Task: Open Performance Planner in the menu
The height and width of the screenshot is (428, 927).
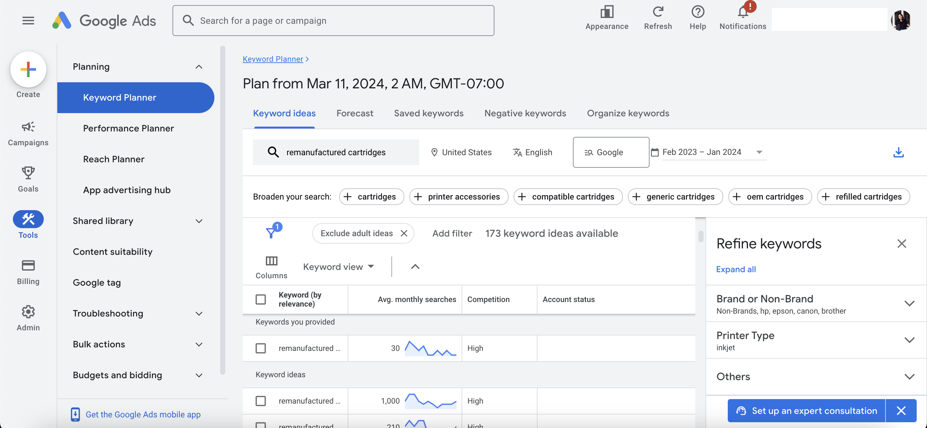Action: tap(128, 128)
